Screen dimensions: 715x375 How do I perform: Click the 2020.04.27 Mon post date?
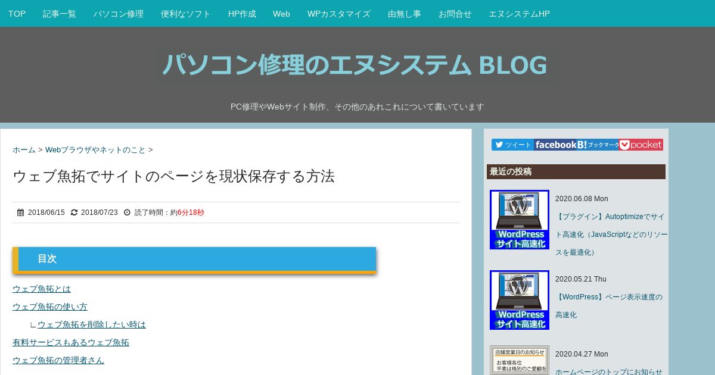582,354
